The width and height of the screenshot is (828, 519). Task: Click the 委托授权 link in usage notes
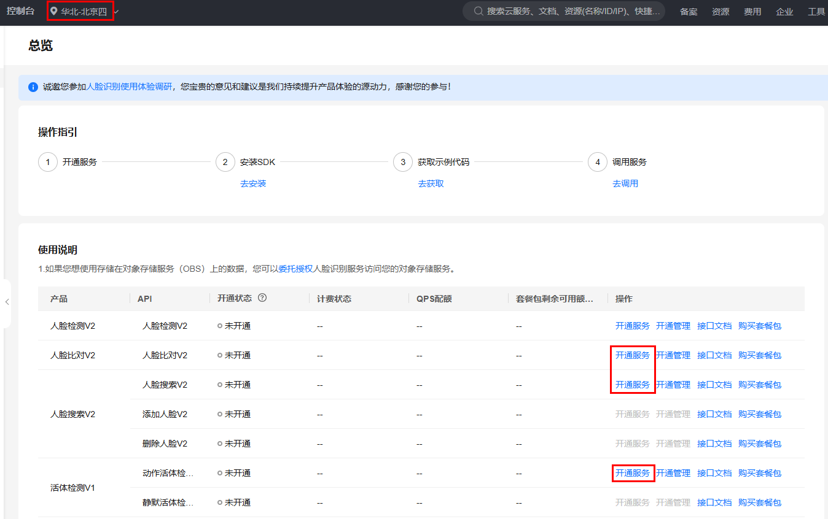(295, 269)
